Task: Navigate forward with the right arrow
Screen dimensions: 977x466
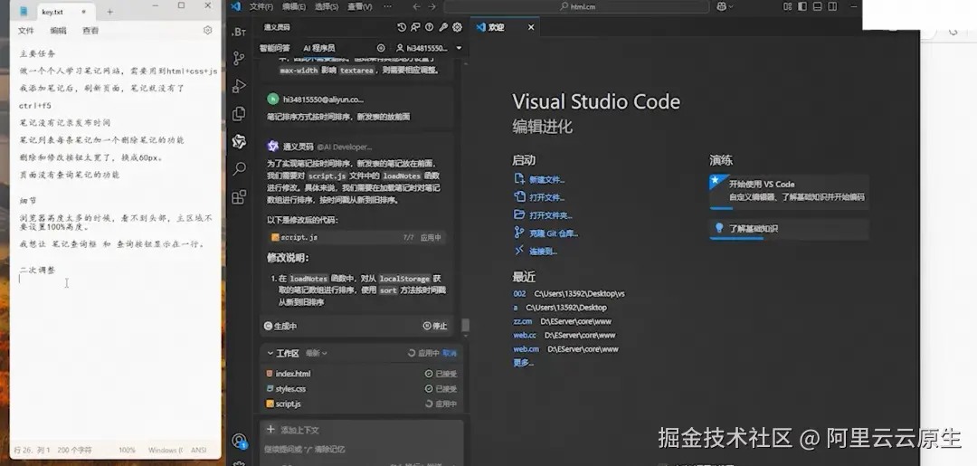Action: coord(432,7)
